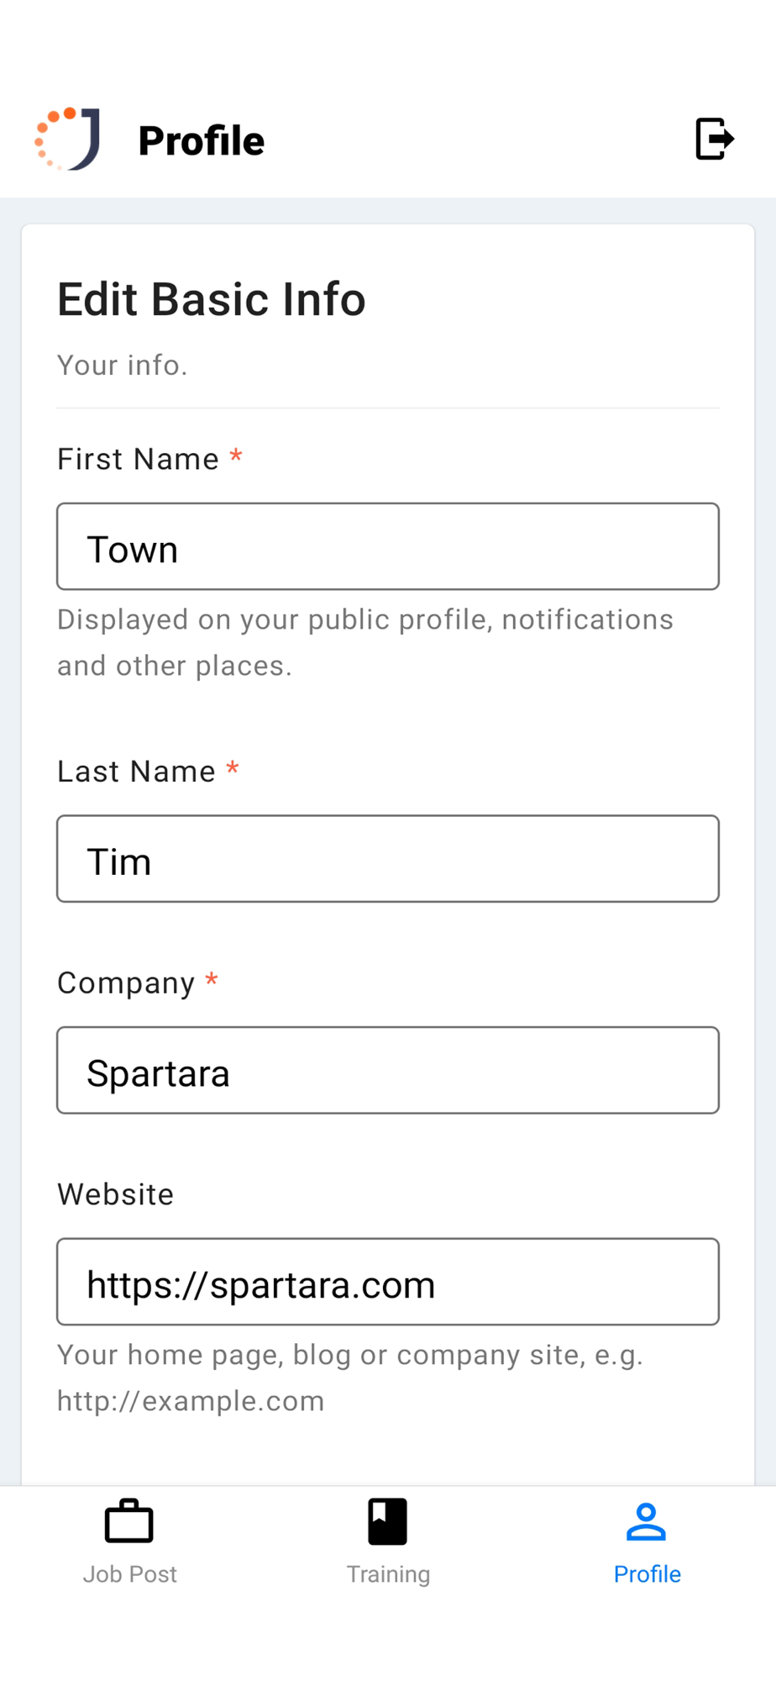Click the Website field with spartara.com URL
Image resolution: width=776 pixels, height=1681 pixels.
tap(388, 1282)
